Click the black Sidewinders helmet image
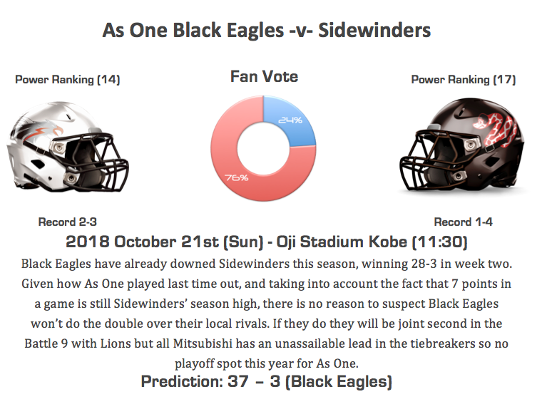 click(x=462, y=145)
